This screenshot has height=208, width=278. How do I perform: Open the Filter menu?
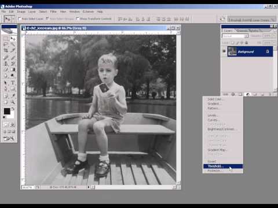pos(53,12)
